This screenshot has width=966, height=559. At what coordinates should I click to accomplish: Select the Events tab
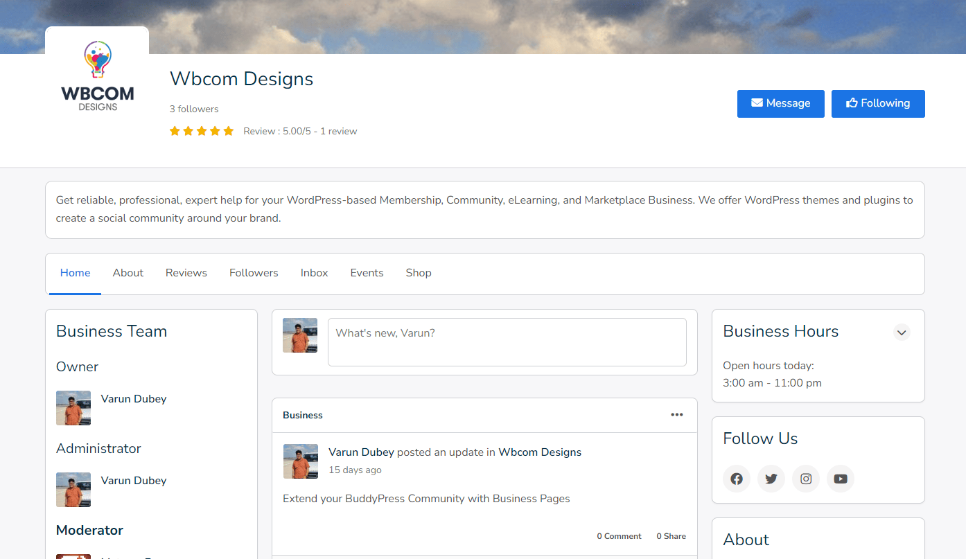(x=367, y=273)
